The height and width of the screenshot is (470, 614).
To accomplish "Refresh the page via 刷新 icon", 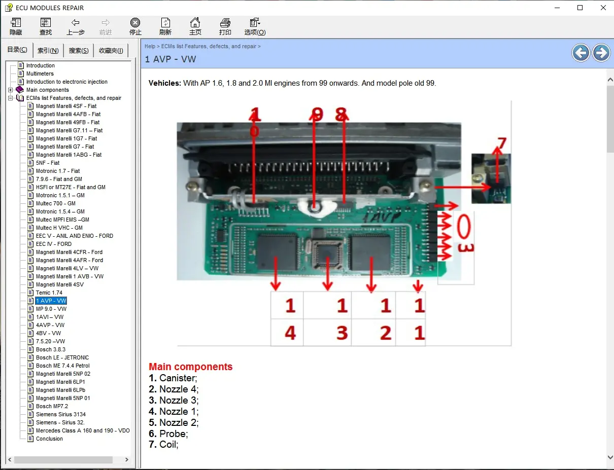I will (x=165, y=26).
